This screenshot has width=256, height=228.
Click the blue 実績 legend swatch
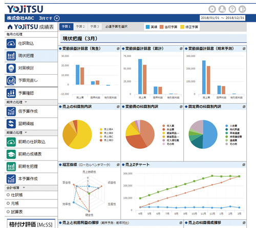(148, 27)
